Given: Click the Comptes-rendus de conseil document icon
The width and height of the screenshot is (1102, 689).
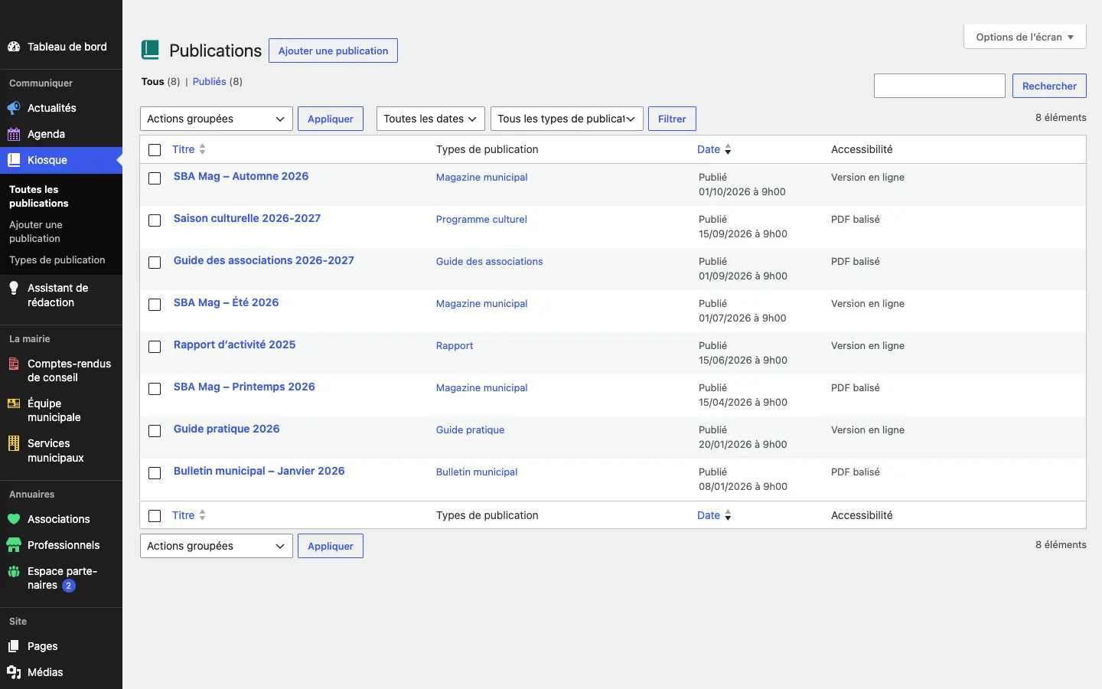Looking at the screenshot, I should pos(14,364).
